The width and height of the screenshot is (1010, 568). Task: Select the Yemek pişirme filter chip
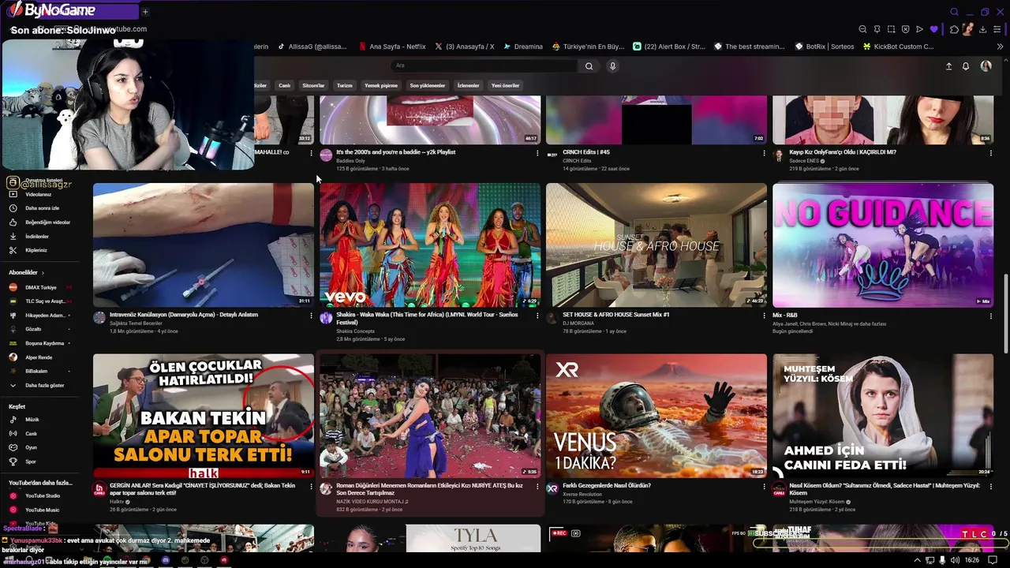(x=381, y=85)
